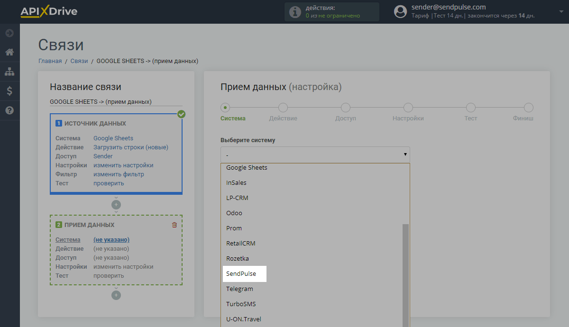Expand sidebar with the arrow icon
Screen dimensions: 569x327
point(9,33)
